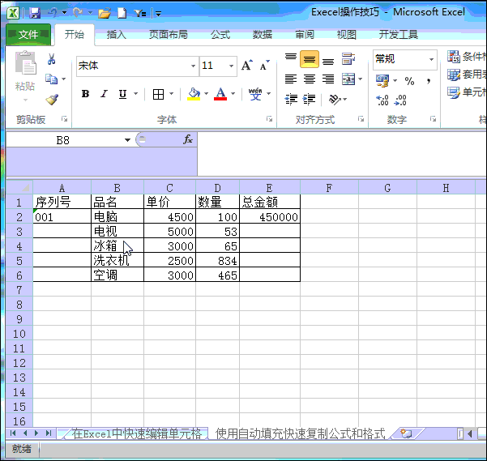Toggle align text right

click(x=328, y=79)
